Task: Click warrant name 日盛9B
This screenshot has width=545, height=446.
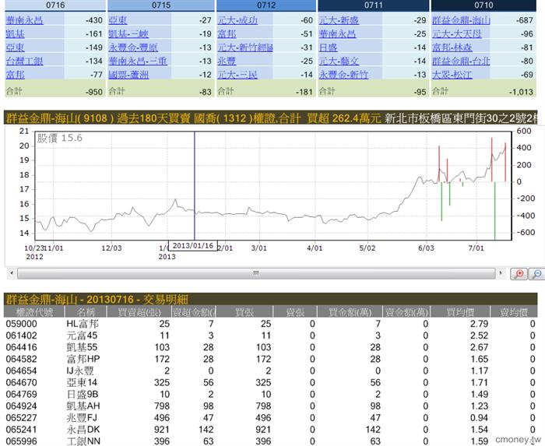Action: pyautogui.click(x=83, y=395)
